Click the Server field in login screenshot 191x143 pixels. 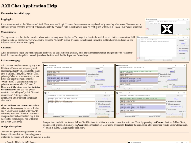point(179,35)
